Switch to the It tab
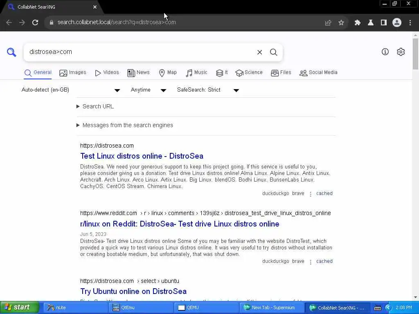 [x=222, y=73]
